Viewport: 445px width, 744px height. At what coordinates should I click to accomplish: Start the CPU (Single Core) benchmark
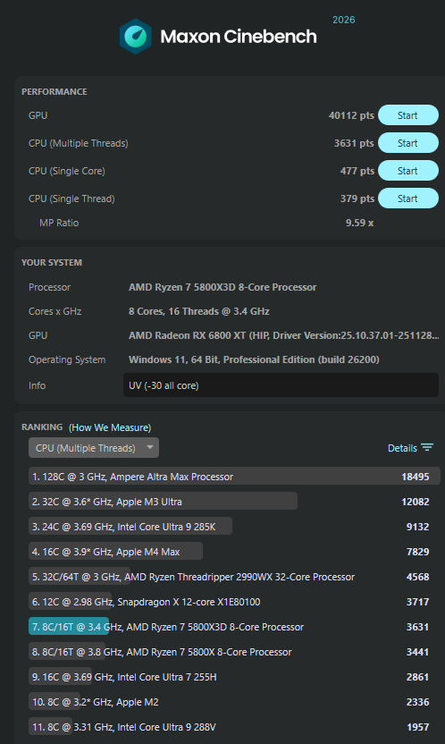tap(408, 171)
